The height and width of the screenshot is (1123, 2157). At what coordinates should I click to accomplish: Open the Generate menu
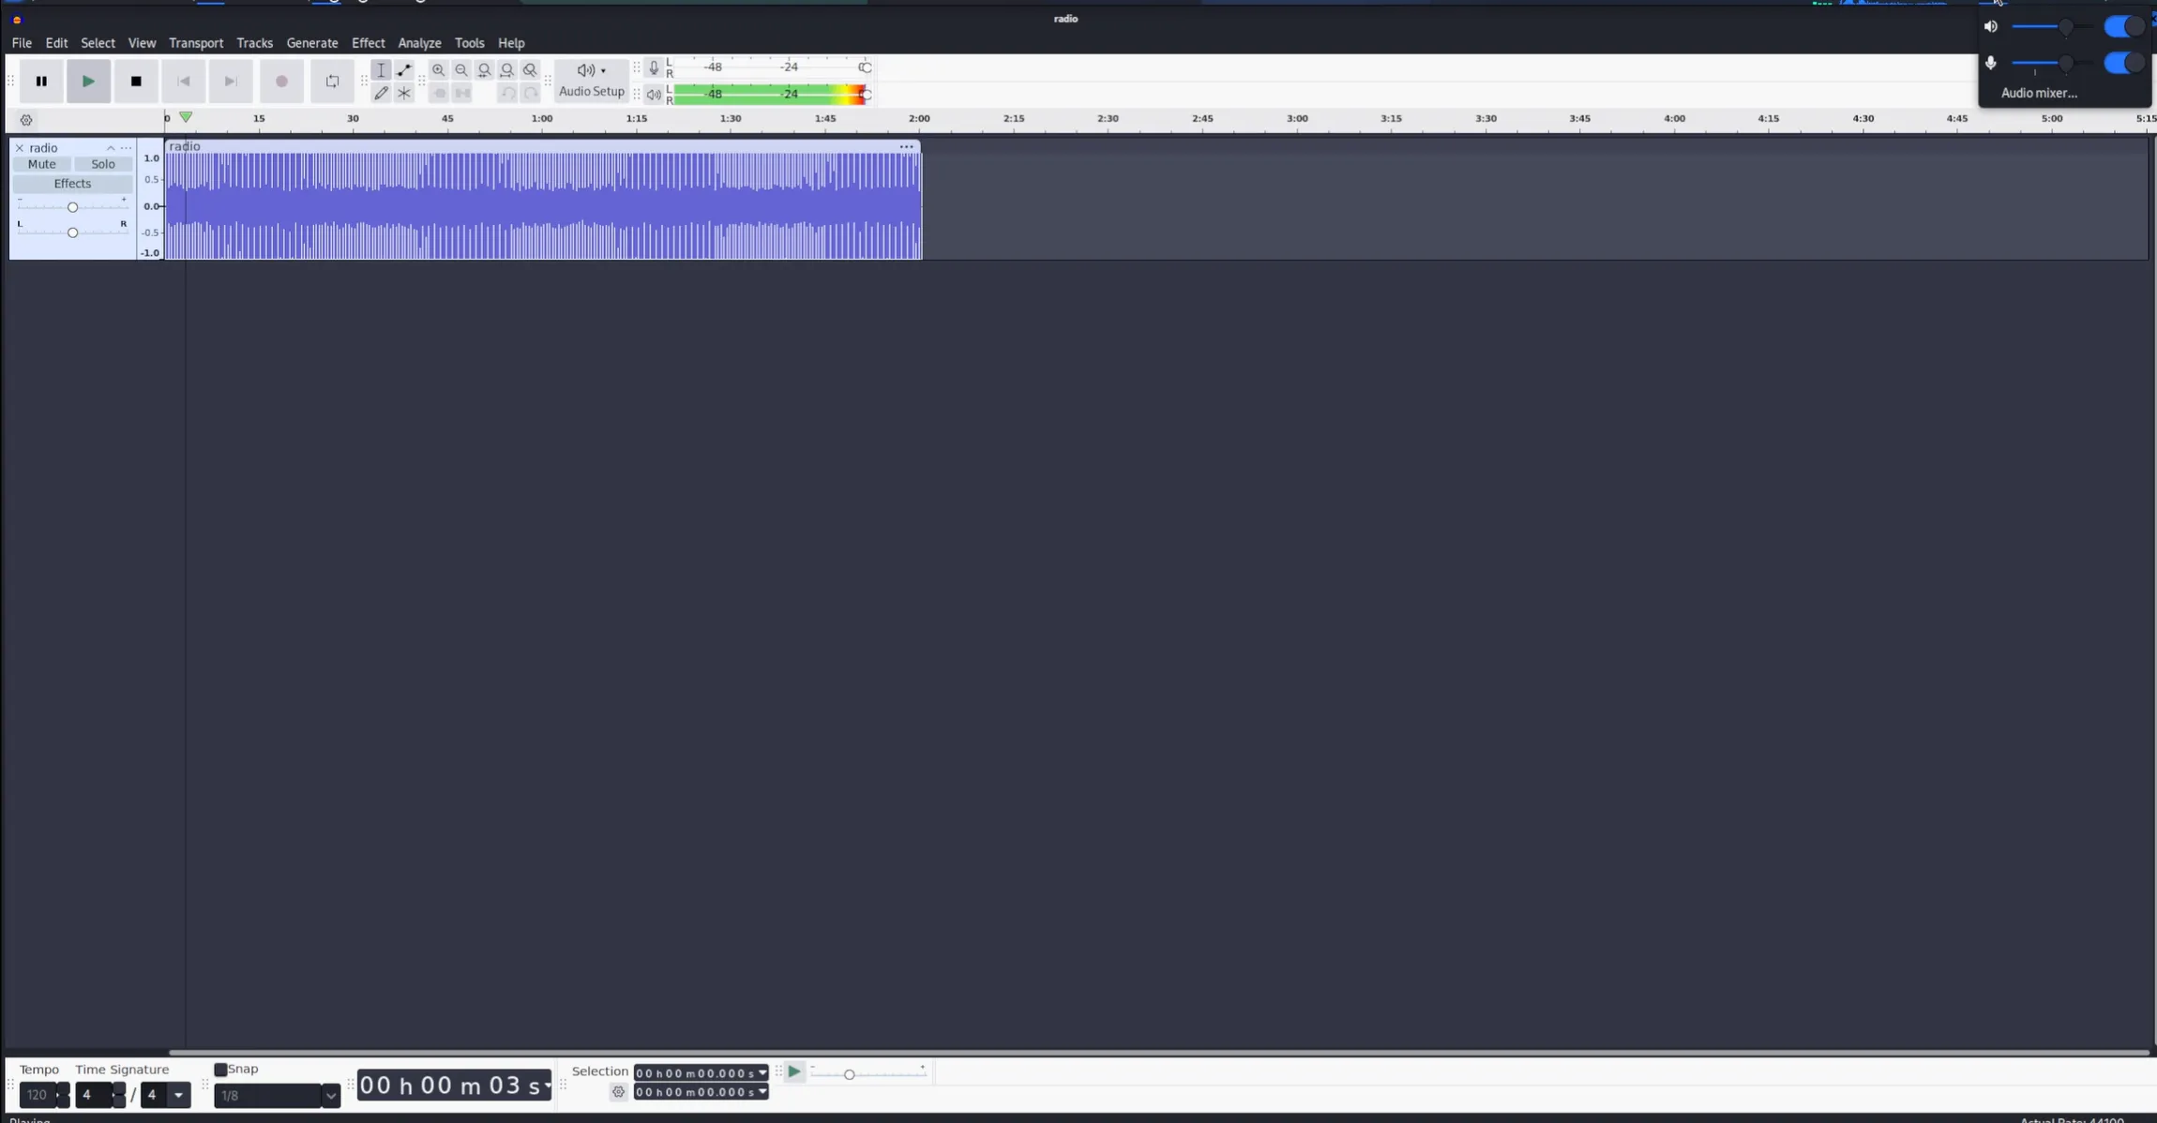coord(311,43)
